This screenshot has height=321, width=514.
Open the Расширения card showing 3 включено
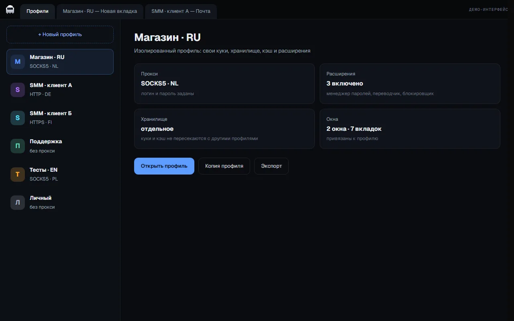pyautogui.click(x=410, y=83)
